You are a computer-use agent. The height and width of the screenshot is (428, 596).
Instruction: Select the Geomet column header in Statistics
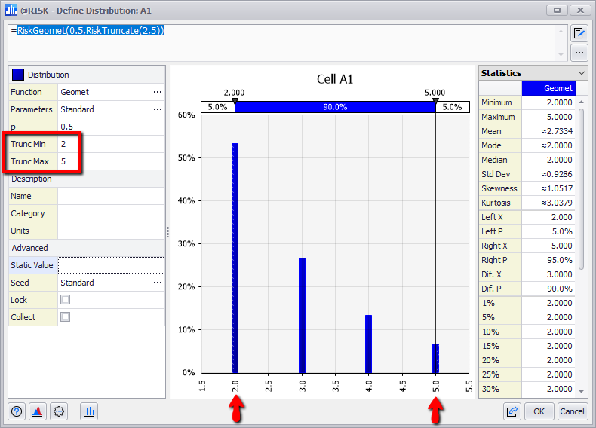(x=558, y=88)
